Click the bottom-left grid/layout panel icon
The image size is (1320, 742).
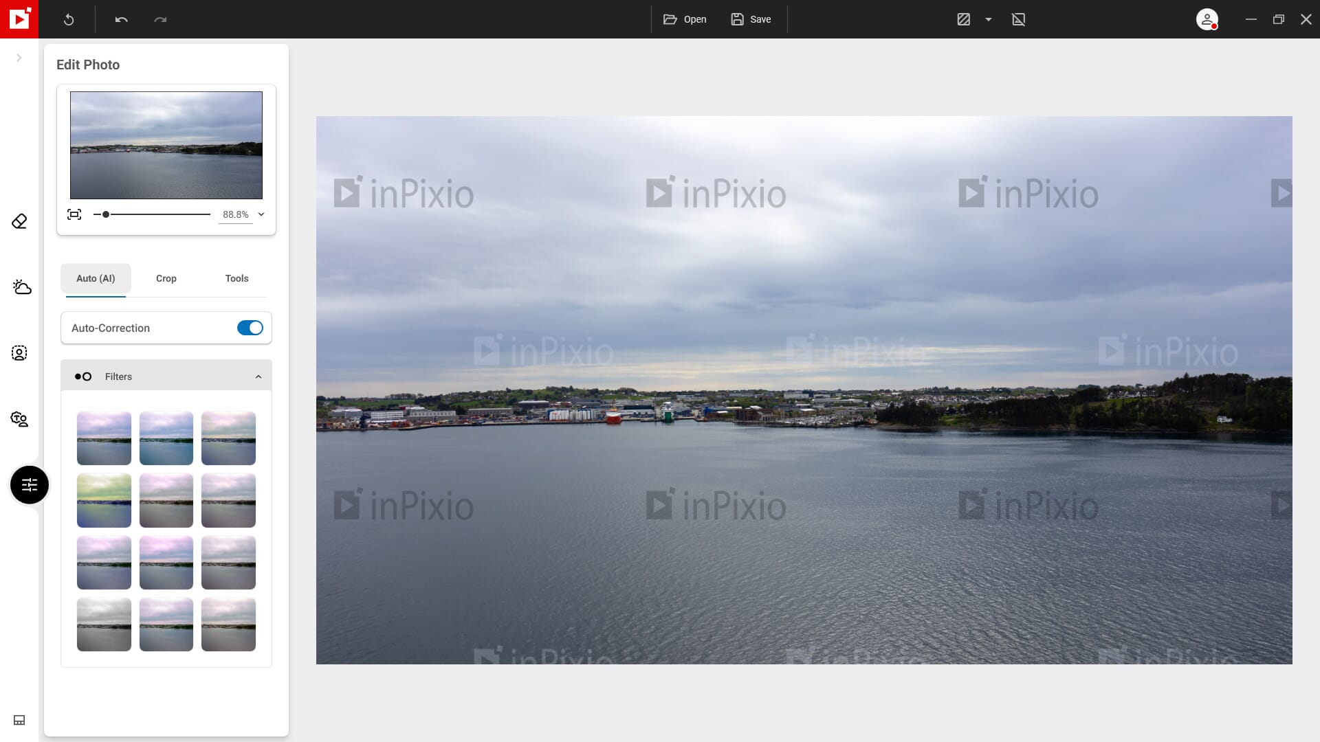(19, 720)
